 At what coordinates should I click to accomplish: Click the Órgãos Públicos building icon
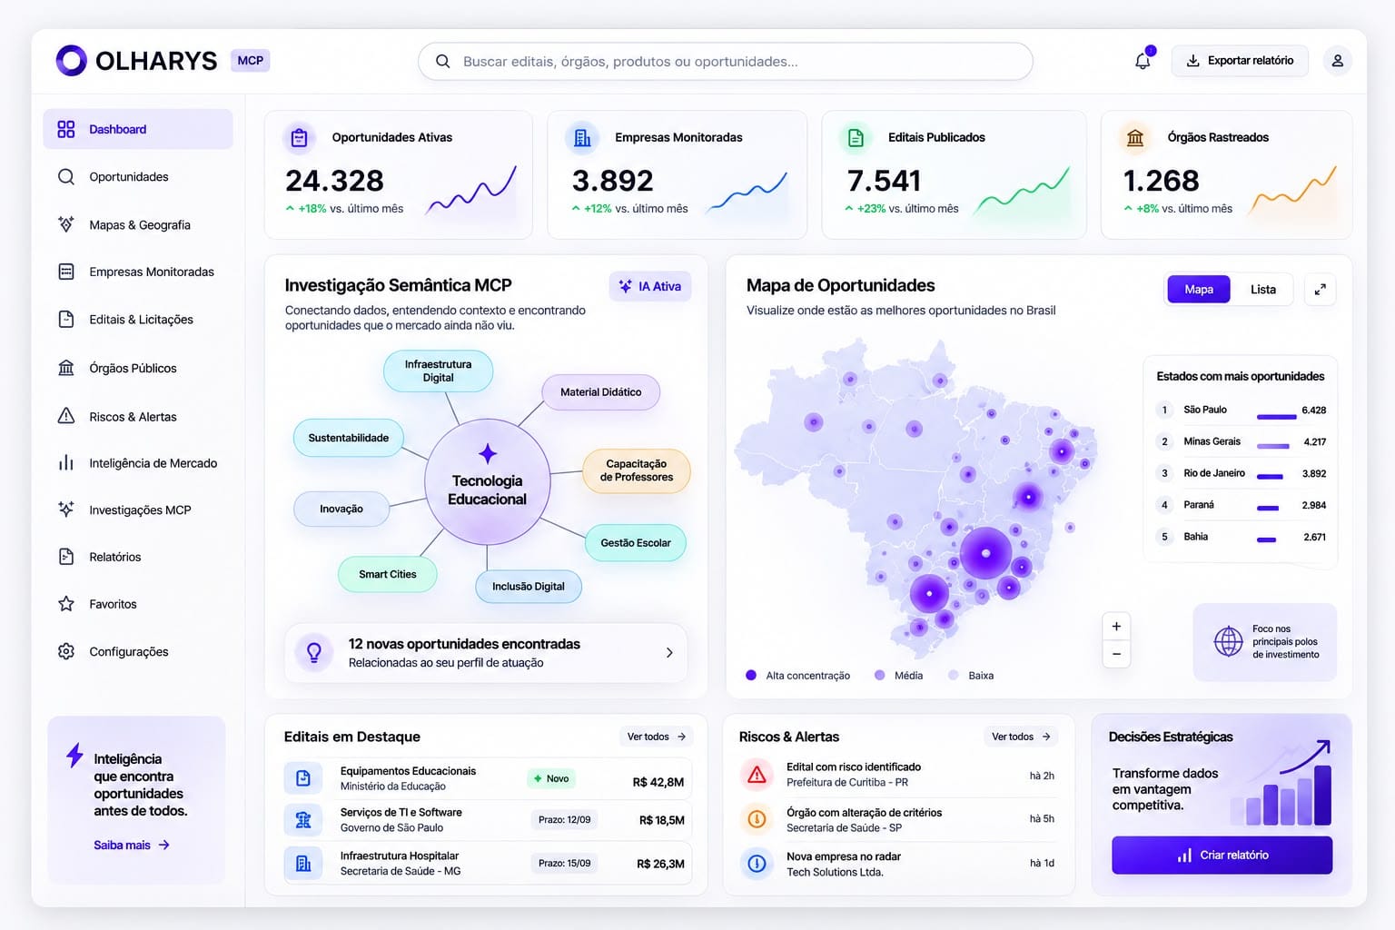(x=66, y=368)
